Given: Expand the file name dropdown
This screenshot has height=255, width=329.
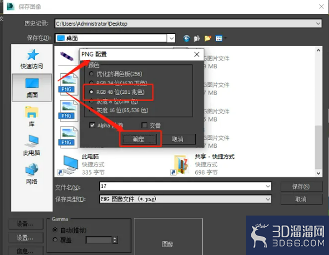Looking at the screenshot, I should click(268, 186).
